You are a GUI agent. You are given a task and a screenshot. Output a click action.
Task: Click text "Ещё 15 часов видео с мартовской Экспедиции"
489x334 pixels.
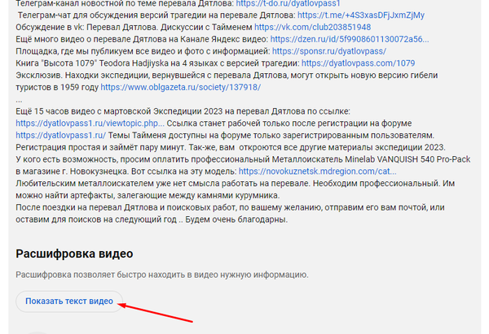click(x=108, y=111)
